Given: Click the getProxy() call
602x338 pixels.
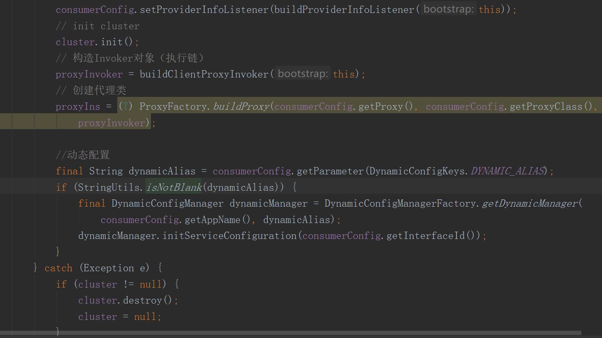Looking at the screenshot, I should coord(386,106).
